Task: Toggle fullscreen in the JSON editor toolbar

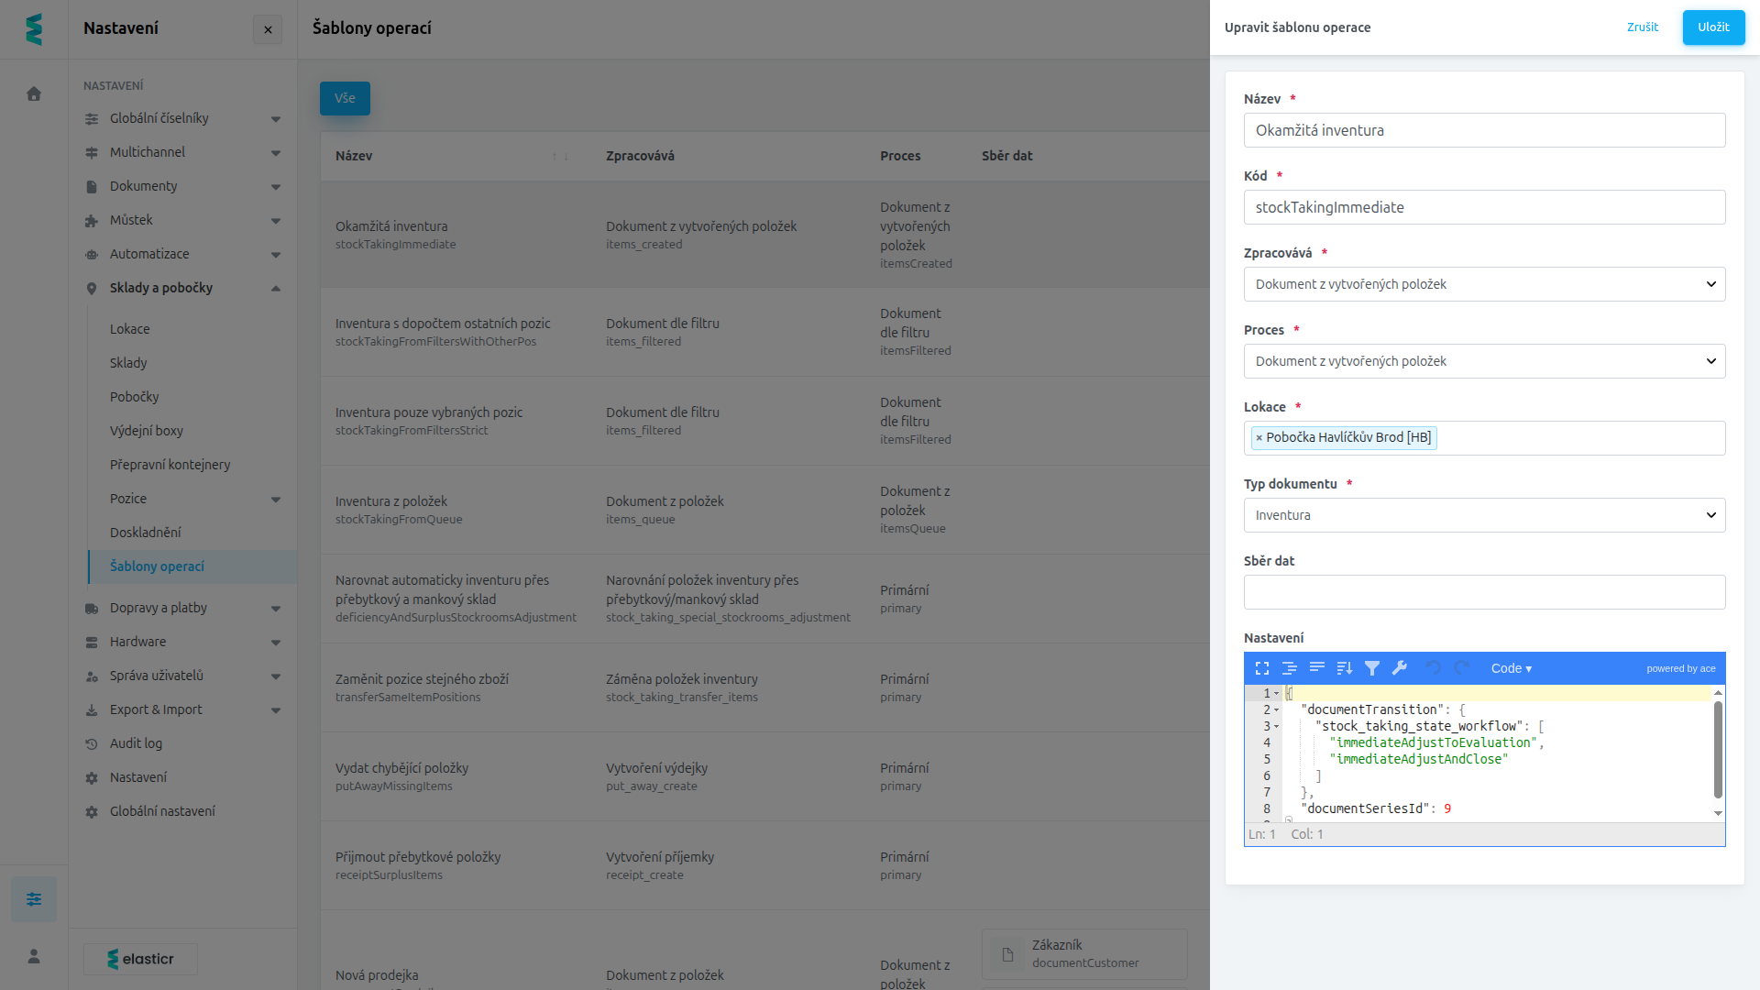Action: click(x=1262, y=668)
